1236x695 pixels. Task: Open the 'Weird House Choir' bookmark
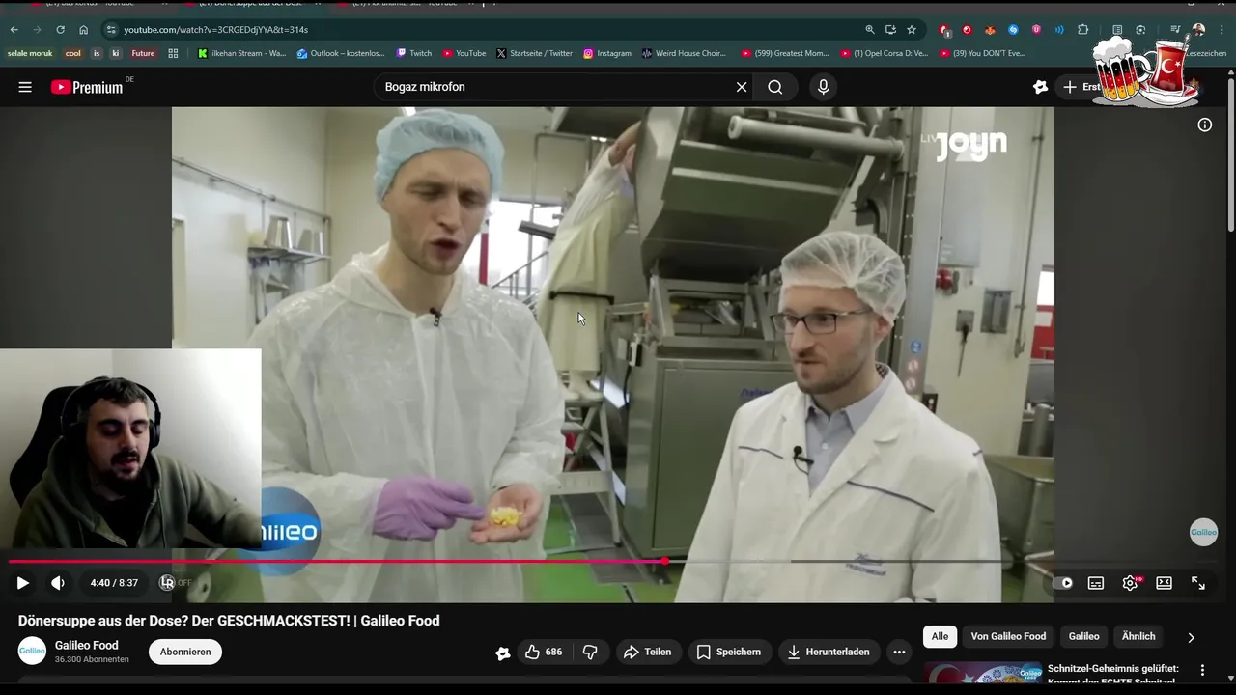click(x=684, y=53)
